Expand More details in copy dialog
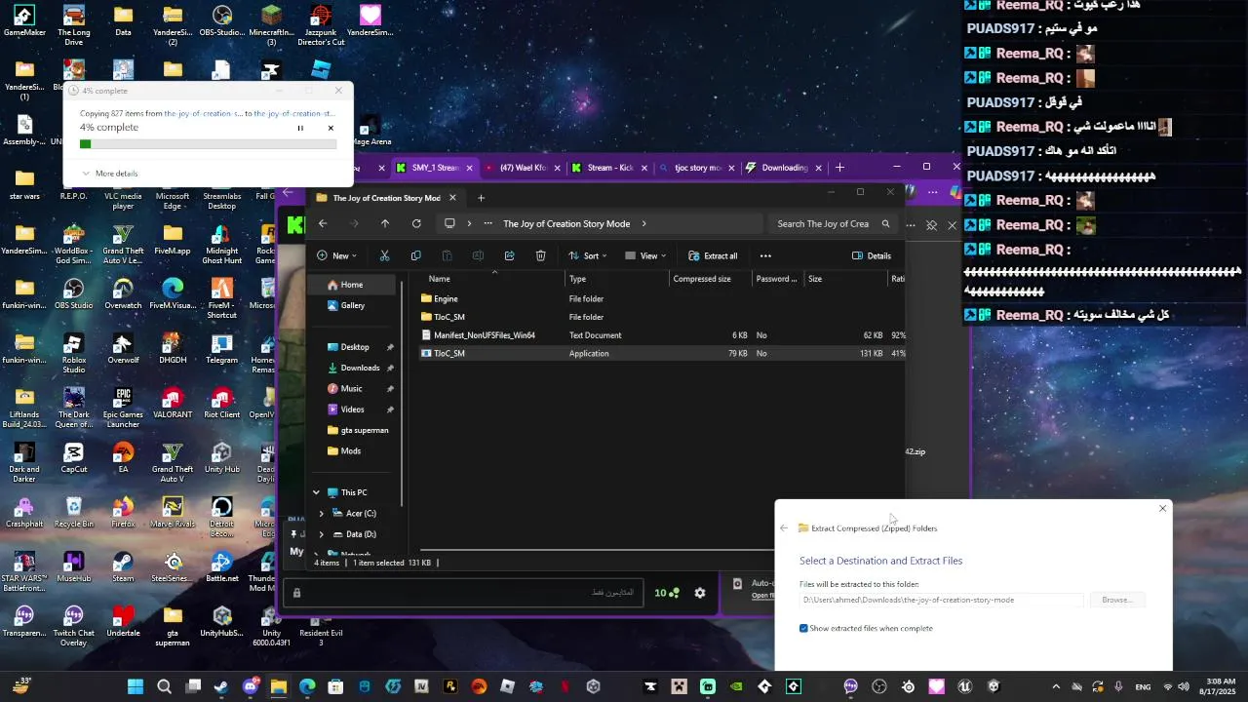Screen dimensions: 1248x702 pyautogui.click(x=109, y=174)
